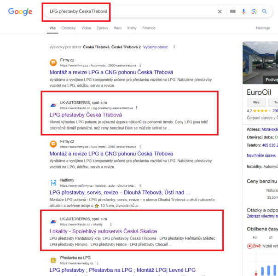278x276 pixels.
Task: Click the Vyberte oblast link
Action: click(155, 47)
